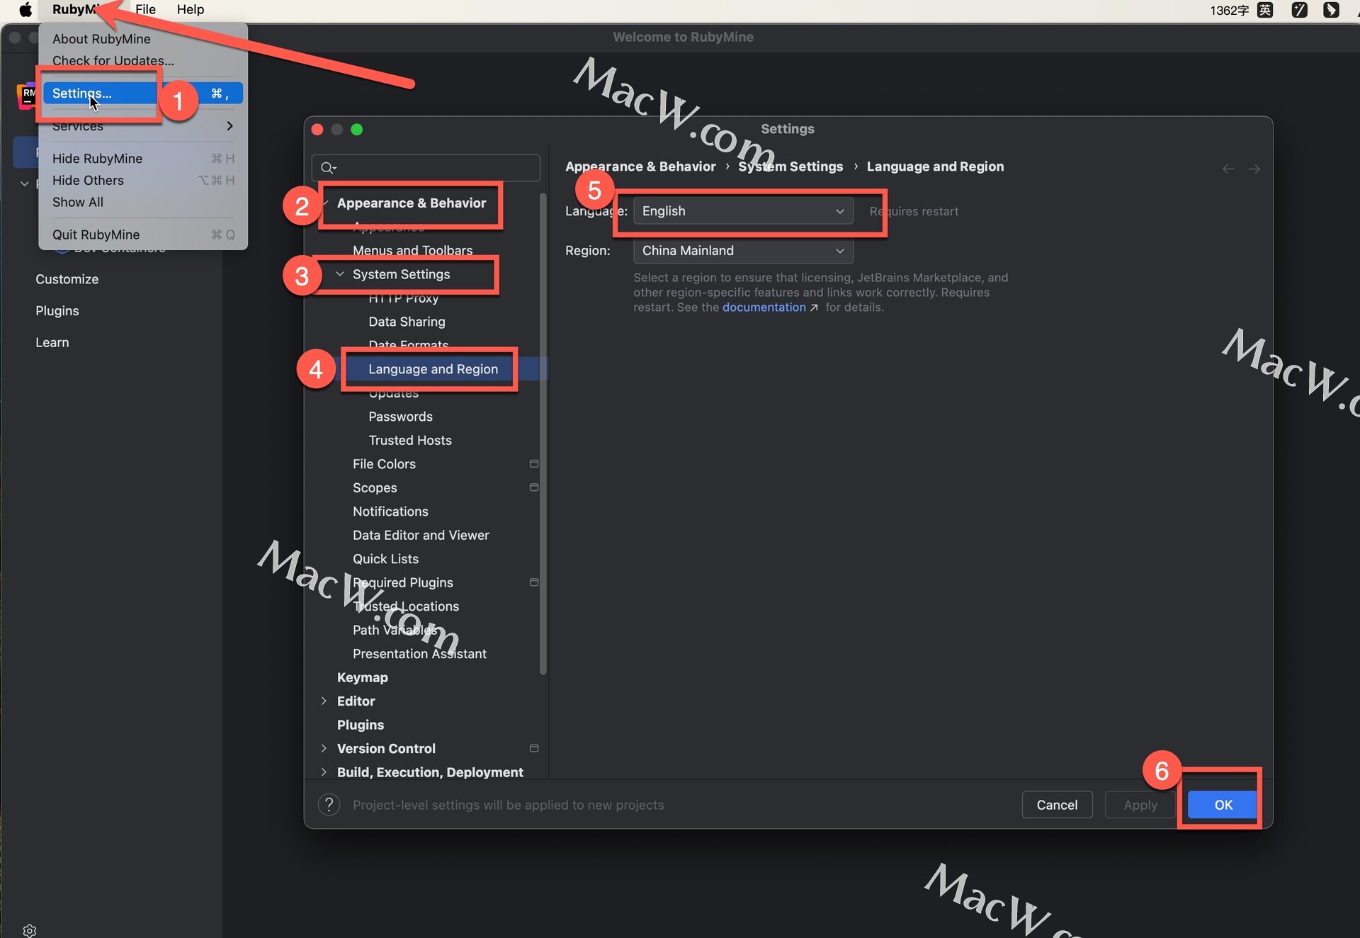This screenshot has width=1360, height=938.
Task: Click the help question mark icon
Action: [x=329, y=805]
